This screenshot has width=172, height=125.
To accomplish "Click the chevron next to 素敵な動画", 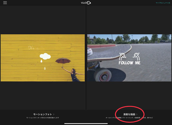I will click(x=137, y=114).
